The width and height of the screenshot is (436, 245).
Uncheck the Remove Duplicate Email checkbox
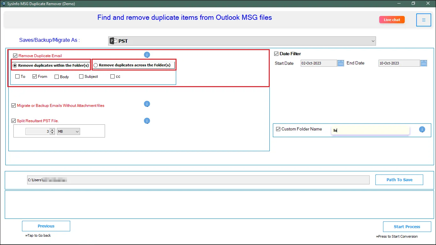pos(15,56)
